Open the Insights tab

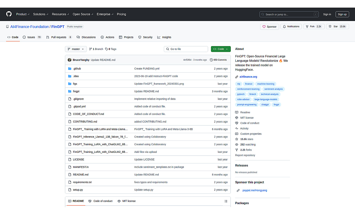coord(164,37)
